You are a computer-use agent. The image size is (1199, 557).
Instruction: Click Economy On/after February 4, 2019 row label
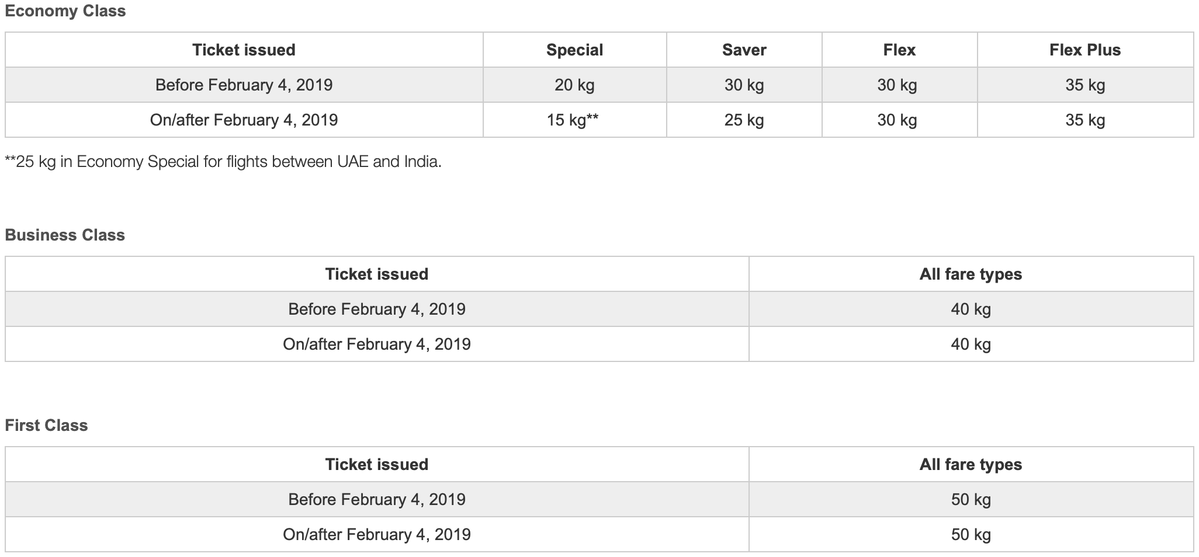244,120
